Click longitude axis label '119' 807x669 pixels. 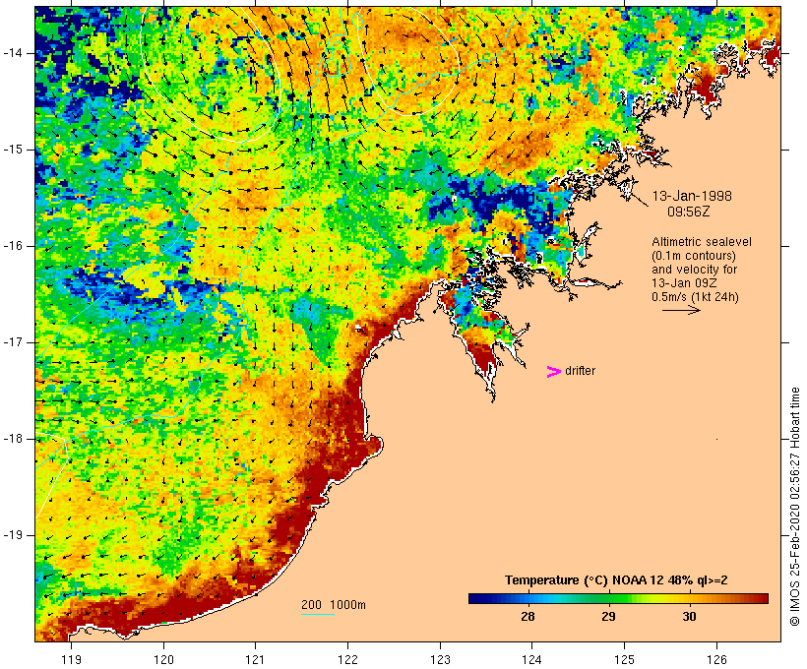click(x=71, y=660)
